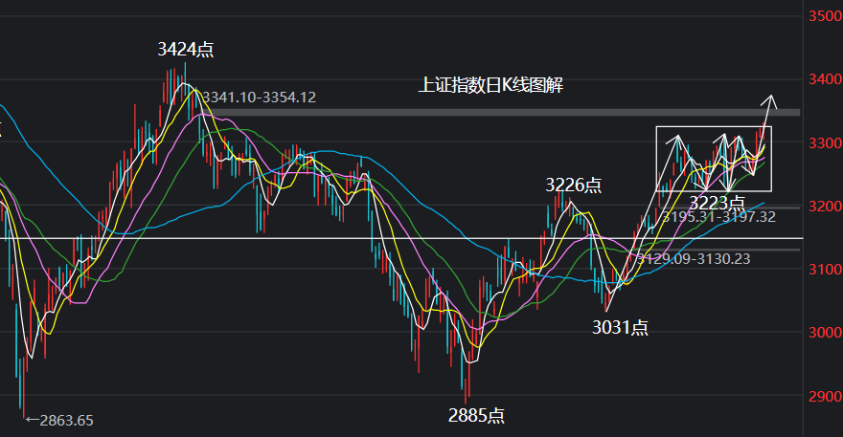The height and width of the screenshot is (437, 843).
Task: Click the 上证指数日K线图解 title text
Action: pyautogui.click(x=490, y=85)
